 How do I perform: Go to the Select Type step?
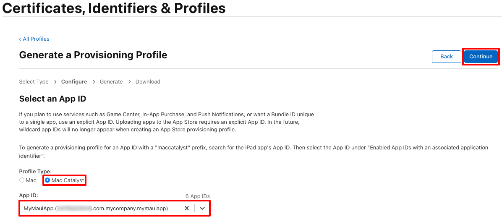point(34,81)
